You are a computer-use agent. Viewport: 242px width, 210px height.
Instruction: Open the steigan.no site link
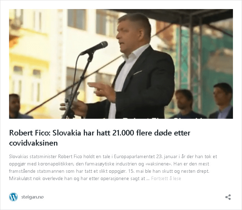tap(32, 197)
